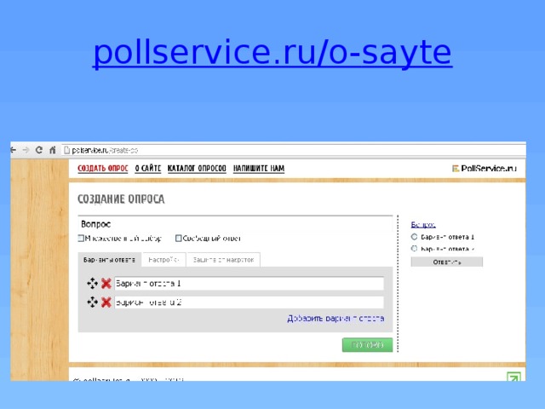Click the browser forward arrow

(x=26, y=150)
